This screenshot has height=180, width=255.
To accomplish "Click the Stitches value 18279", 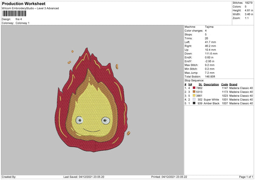I will [x=249, y=3].
